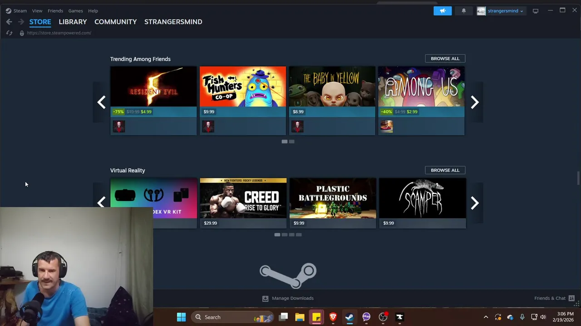The height and width of the screenshot is (326, 581).
Task: Click the Manage Downloads link
Action: click(293, 298)
